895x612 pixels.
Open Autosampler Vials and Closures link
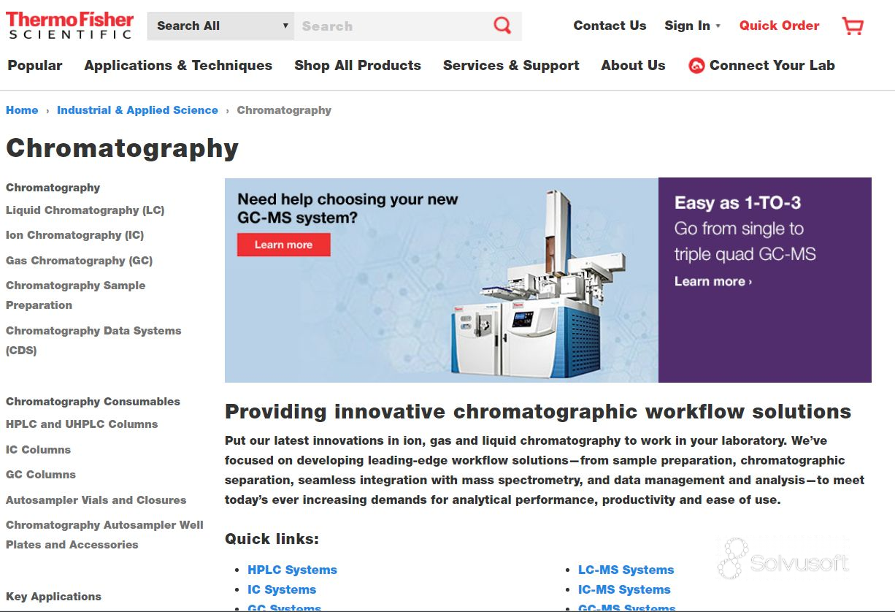coord(96,500)
